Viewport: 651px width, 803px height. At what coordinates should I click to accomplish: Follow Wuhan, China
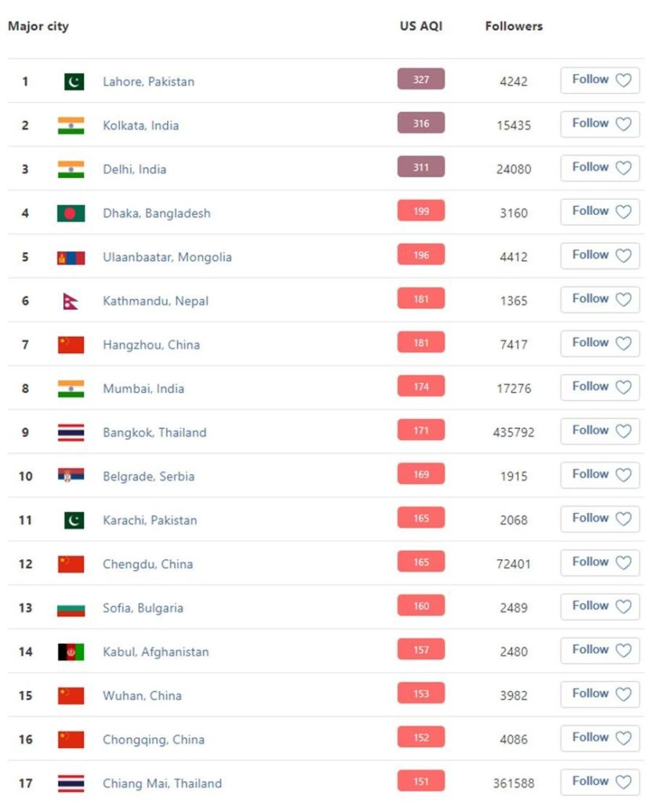click(x=600, y=694)
